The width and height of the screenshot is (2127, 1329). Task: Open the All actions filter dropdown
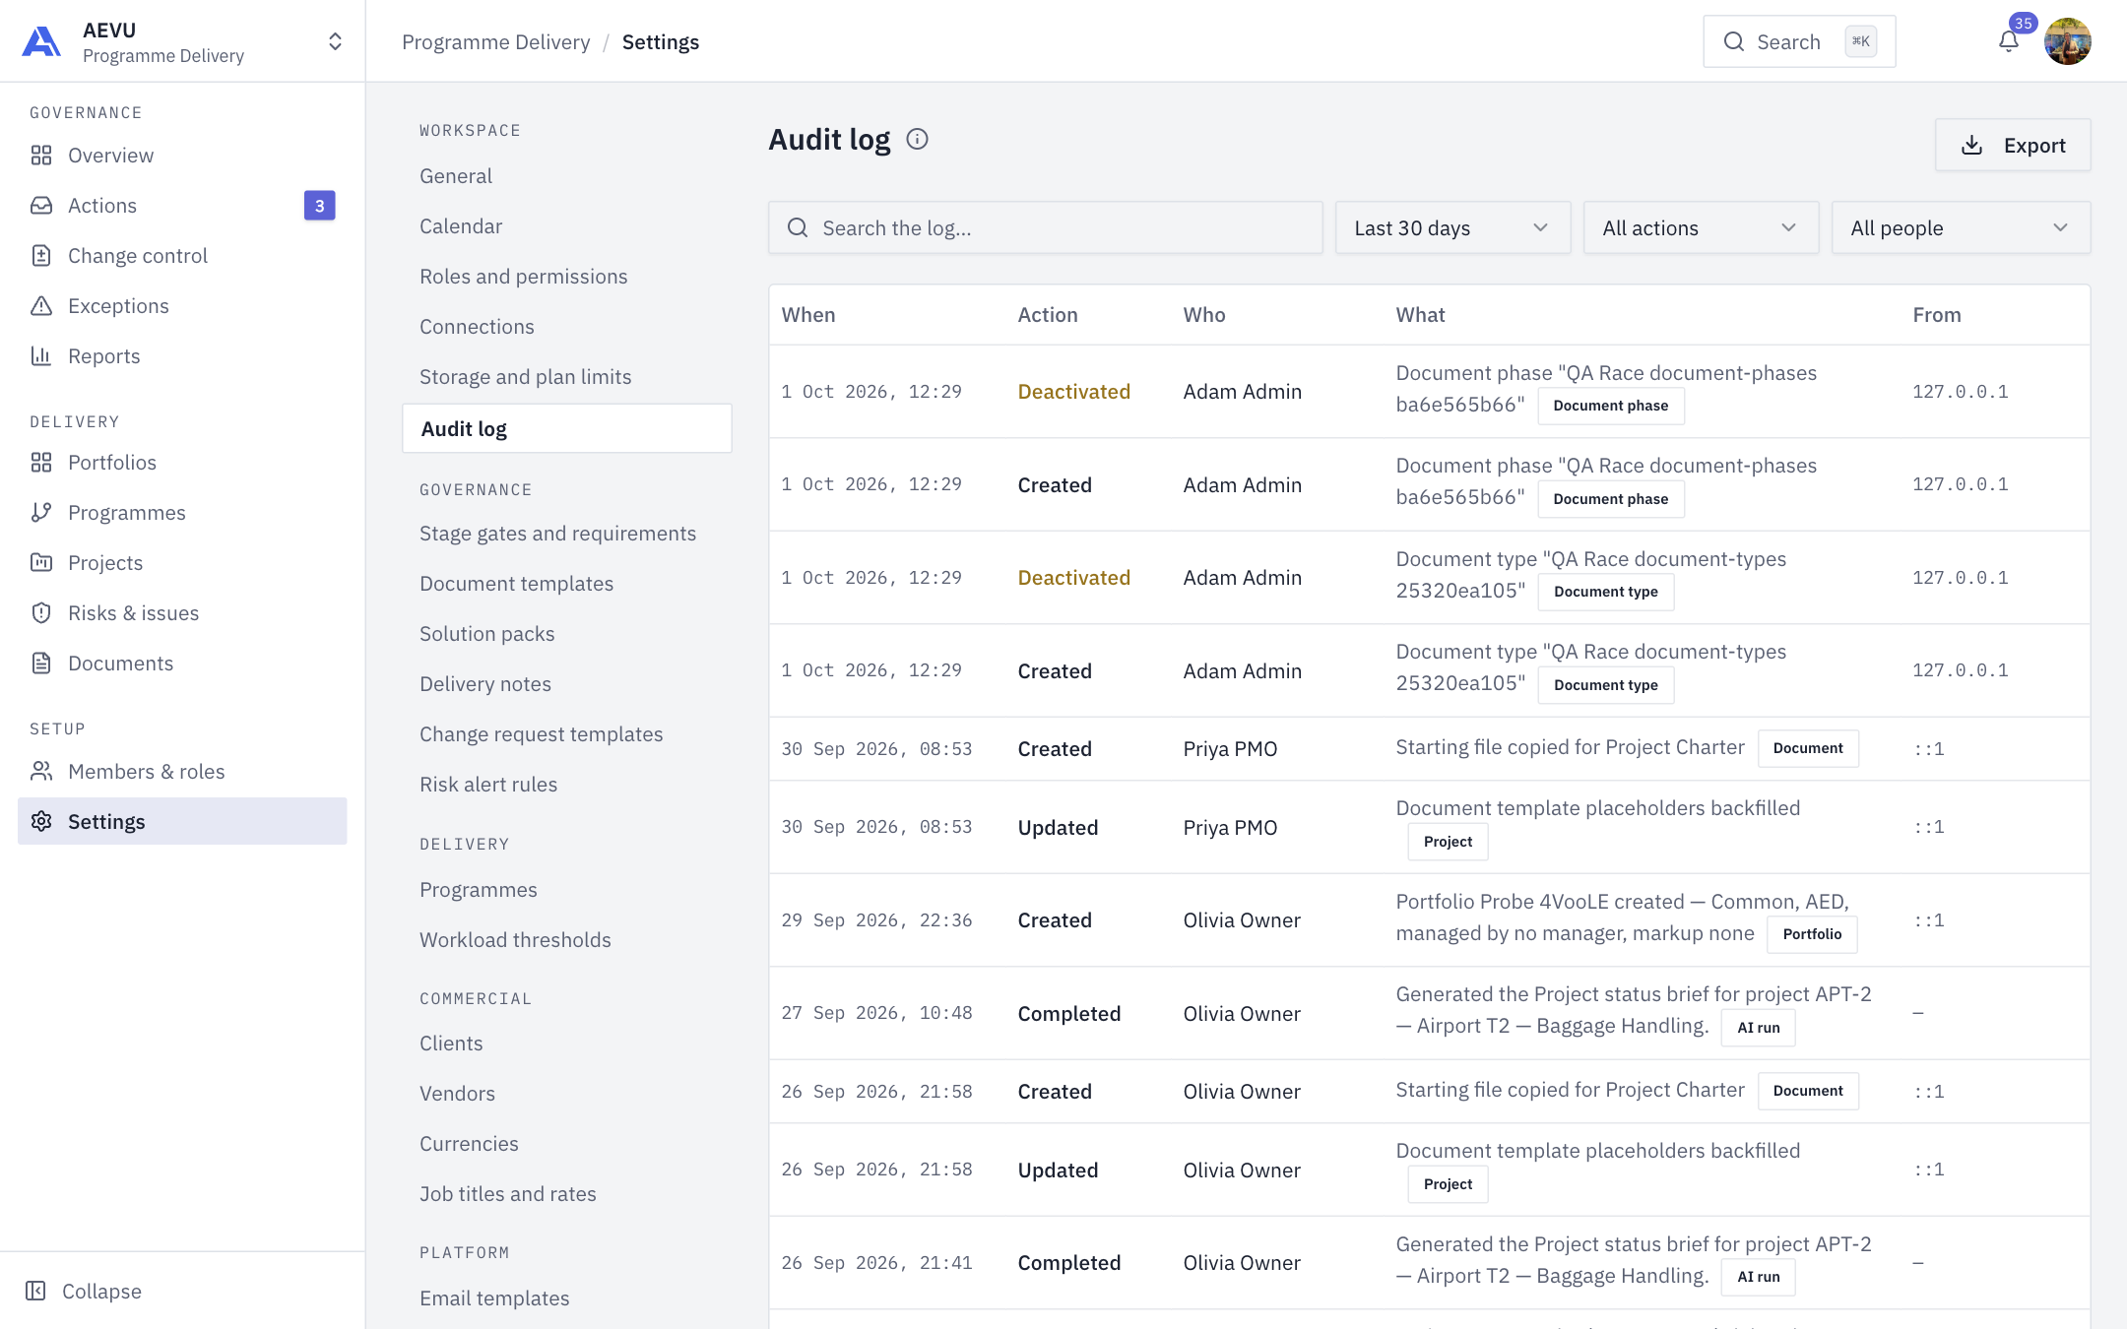click(1701, 227)
